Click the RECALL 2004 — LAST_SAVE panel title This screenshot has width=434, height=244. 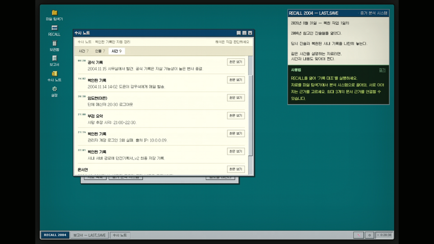pos(314,13)
